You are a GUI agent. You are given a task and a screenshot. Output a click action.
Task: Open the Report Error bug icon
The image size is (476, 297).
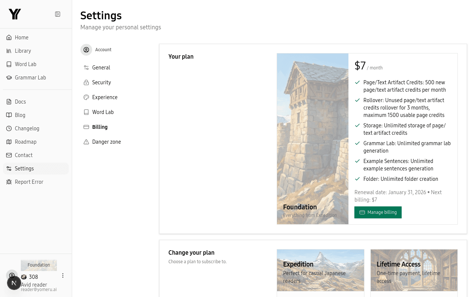coord(9,182)
